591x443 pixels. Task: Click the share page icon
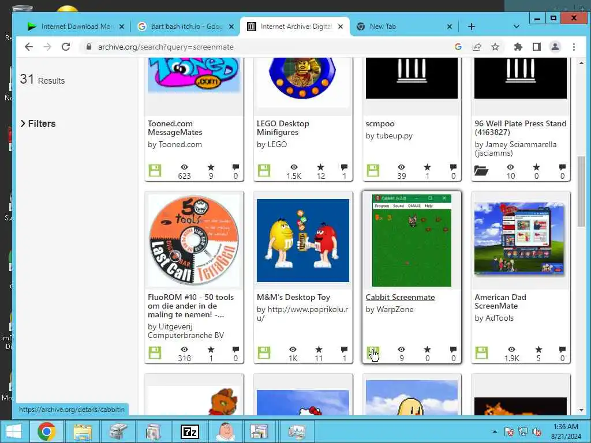coord(477,47)
